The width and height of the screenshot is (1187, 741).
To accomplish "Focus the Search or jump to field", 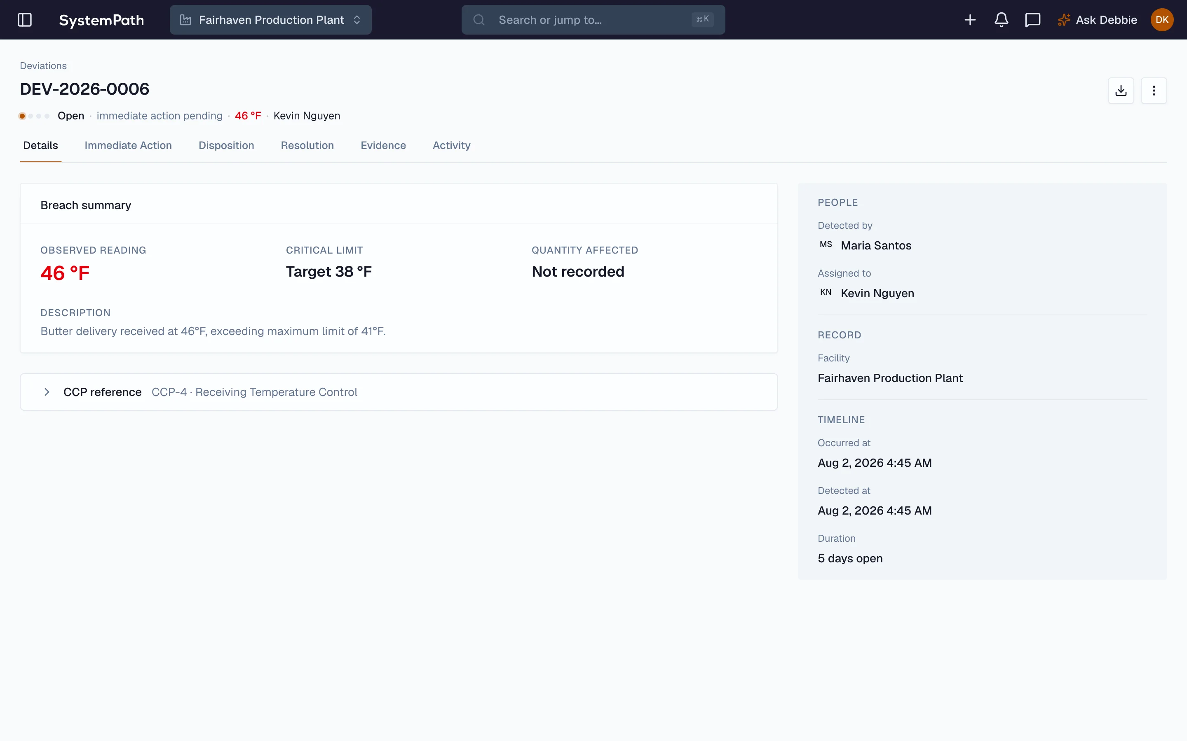I will click(x=593, y=20).
